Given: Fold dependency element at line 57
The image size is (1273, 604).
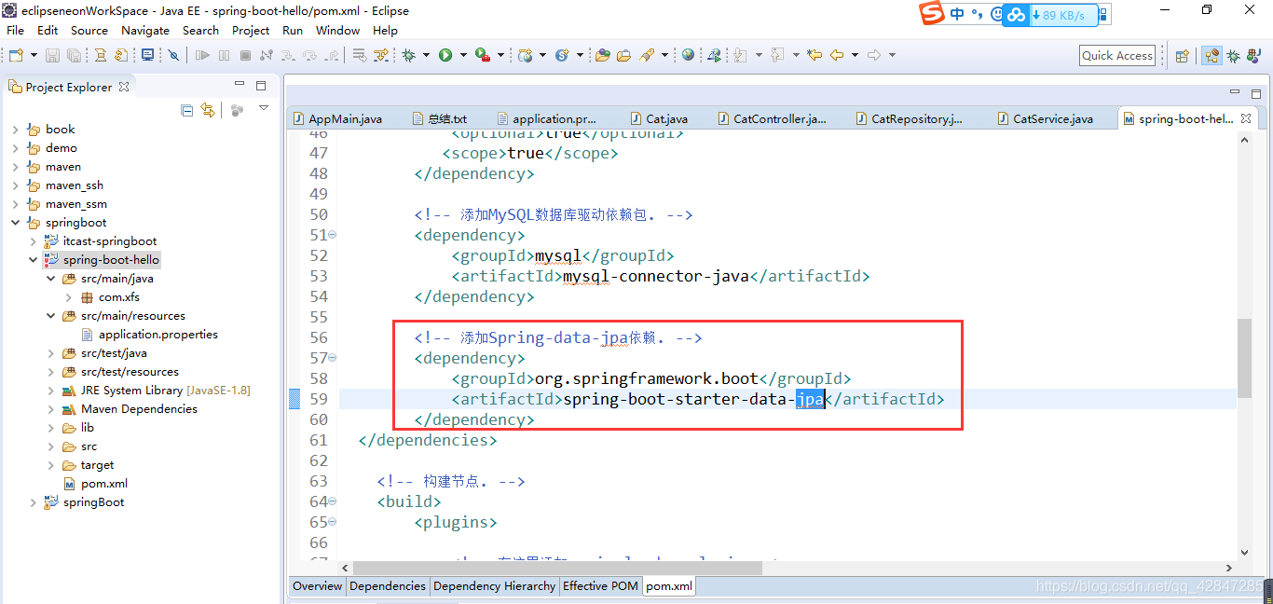Looking at the screenshot, I should click(x=333, y=358).
